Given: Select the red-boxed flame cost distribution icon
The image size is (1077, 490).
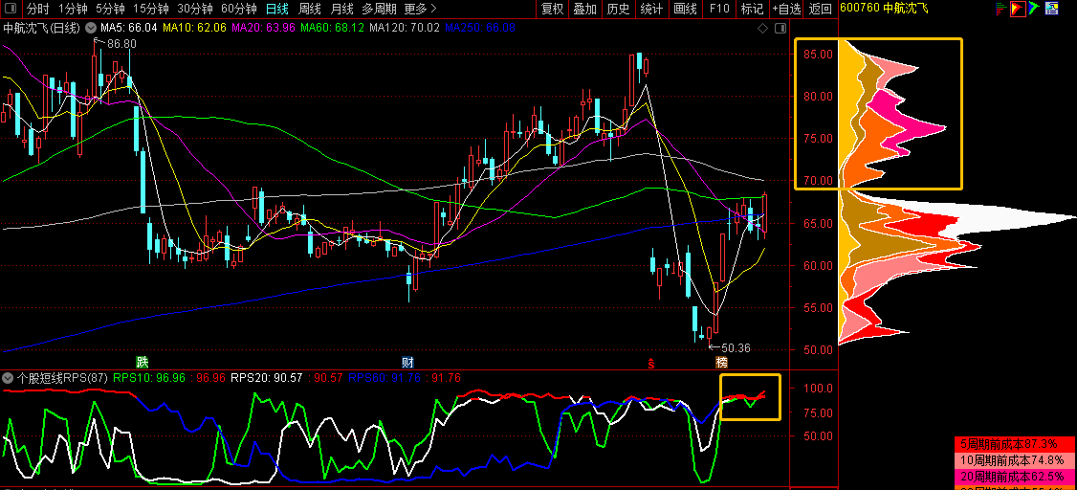Looking at the screenshot, I should (x=1017, y=9).
